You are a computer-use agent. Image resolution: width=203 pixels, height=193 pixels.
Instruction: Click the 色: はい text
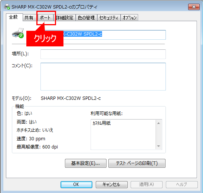click(x=24, y=114)
